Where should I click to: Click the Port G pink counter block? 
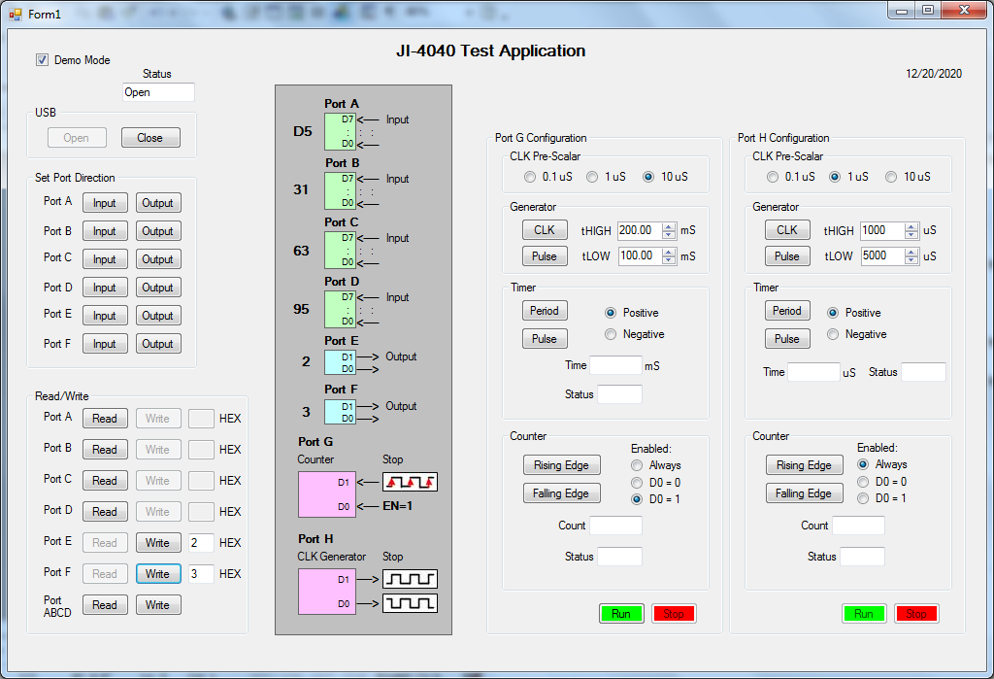click(327, 494)
